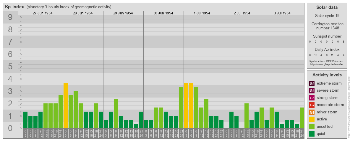350x141 pixels.
Task: Click the large 9 on Kp scale
Action: pos(10,17)
